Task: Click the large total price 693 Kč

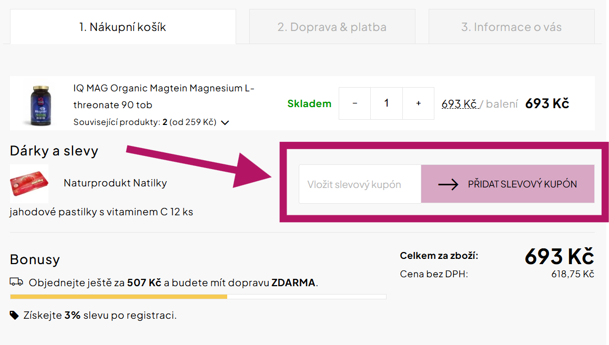Action: point(559,256)
